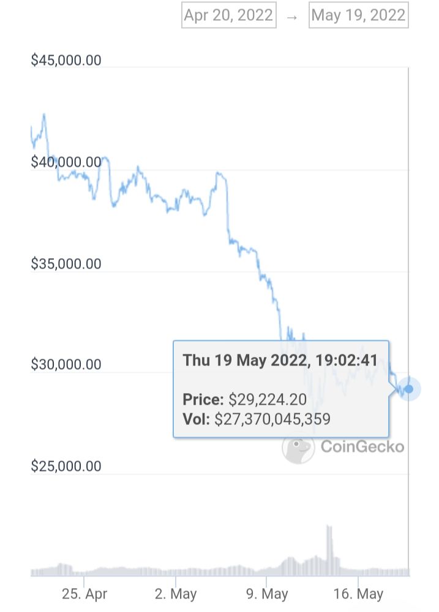The height and width of the screenshot is (612, 439).
Task: Click the price line peak near $42,000
Action: point(44,115)
